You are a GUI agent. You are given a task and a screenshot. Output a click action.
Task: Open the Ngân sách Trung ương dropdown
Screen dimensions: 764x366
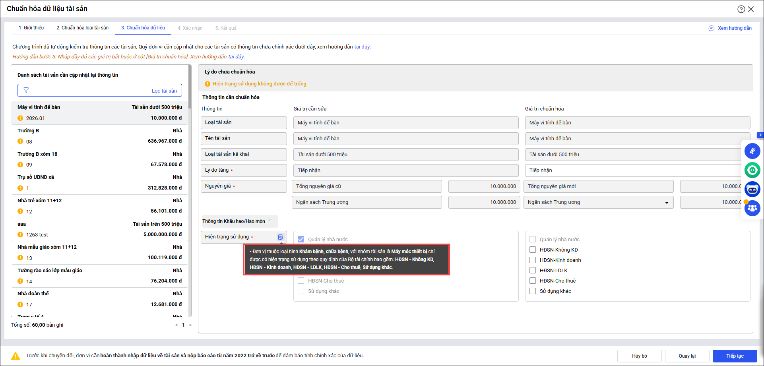click(x=666, y=203)
